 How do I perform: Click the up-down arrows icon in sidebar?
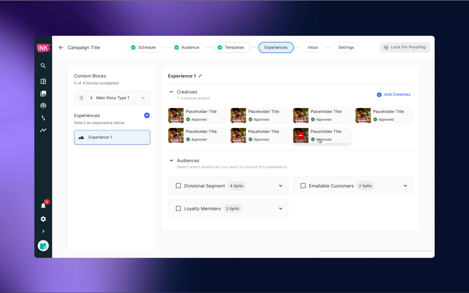(x=43, y=118)
